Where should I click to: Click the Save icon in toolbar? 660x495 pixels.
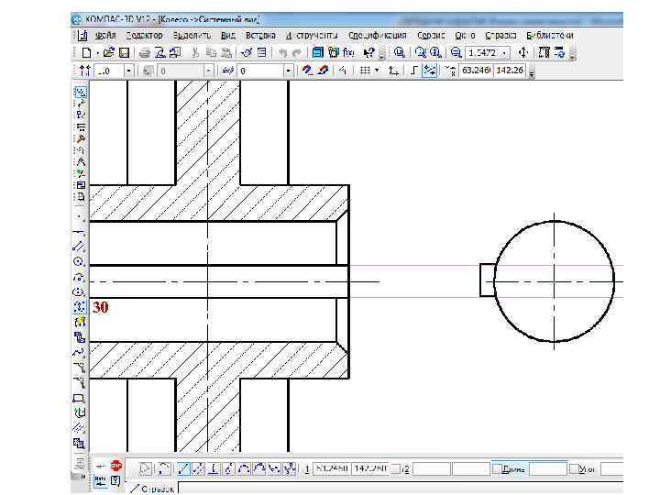pos(123,53)
